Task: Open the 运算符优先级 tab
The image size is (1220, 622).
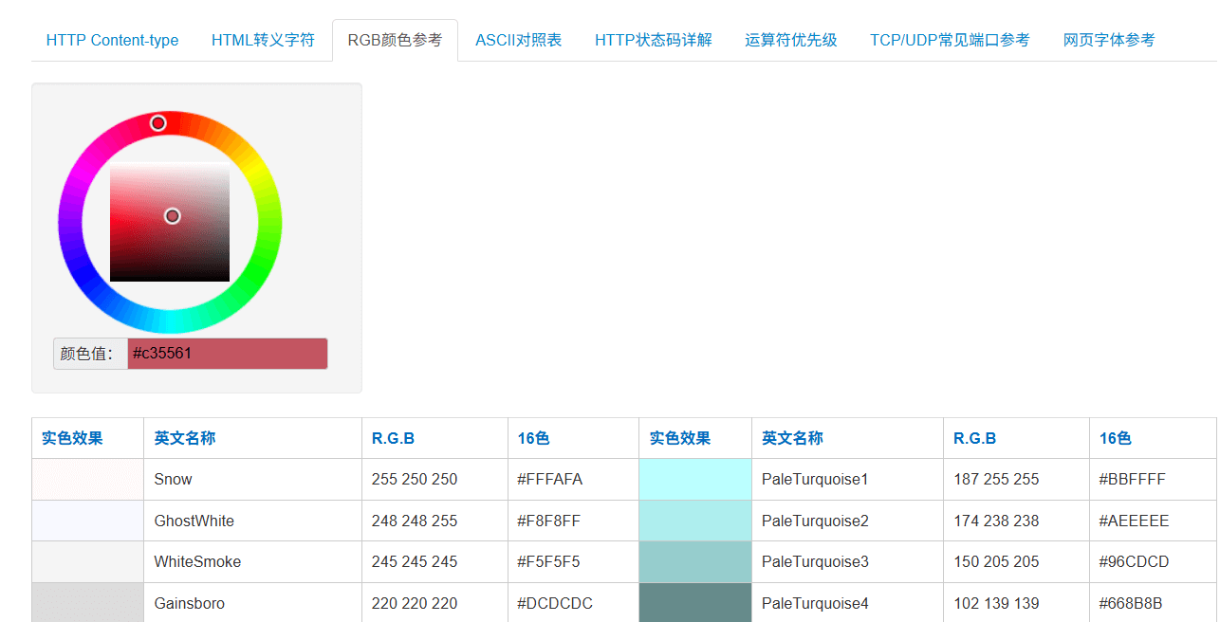Action: point(790,40)
